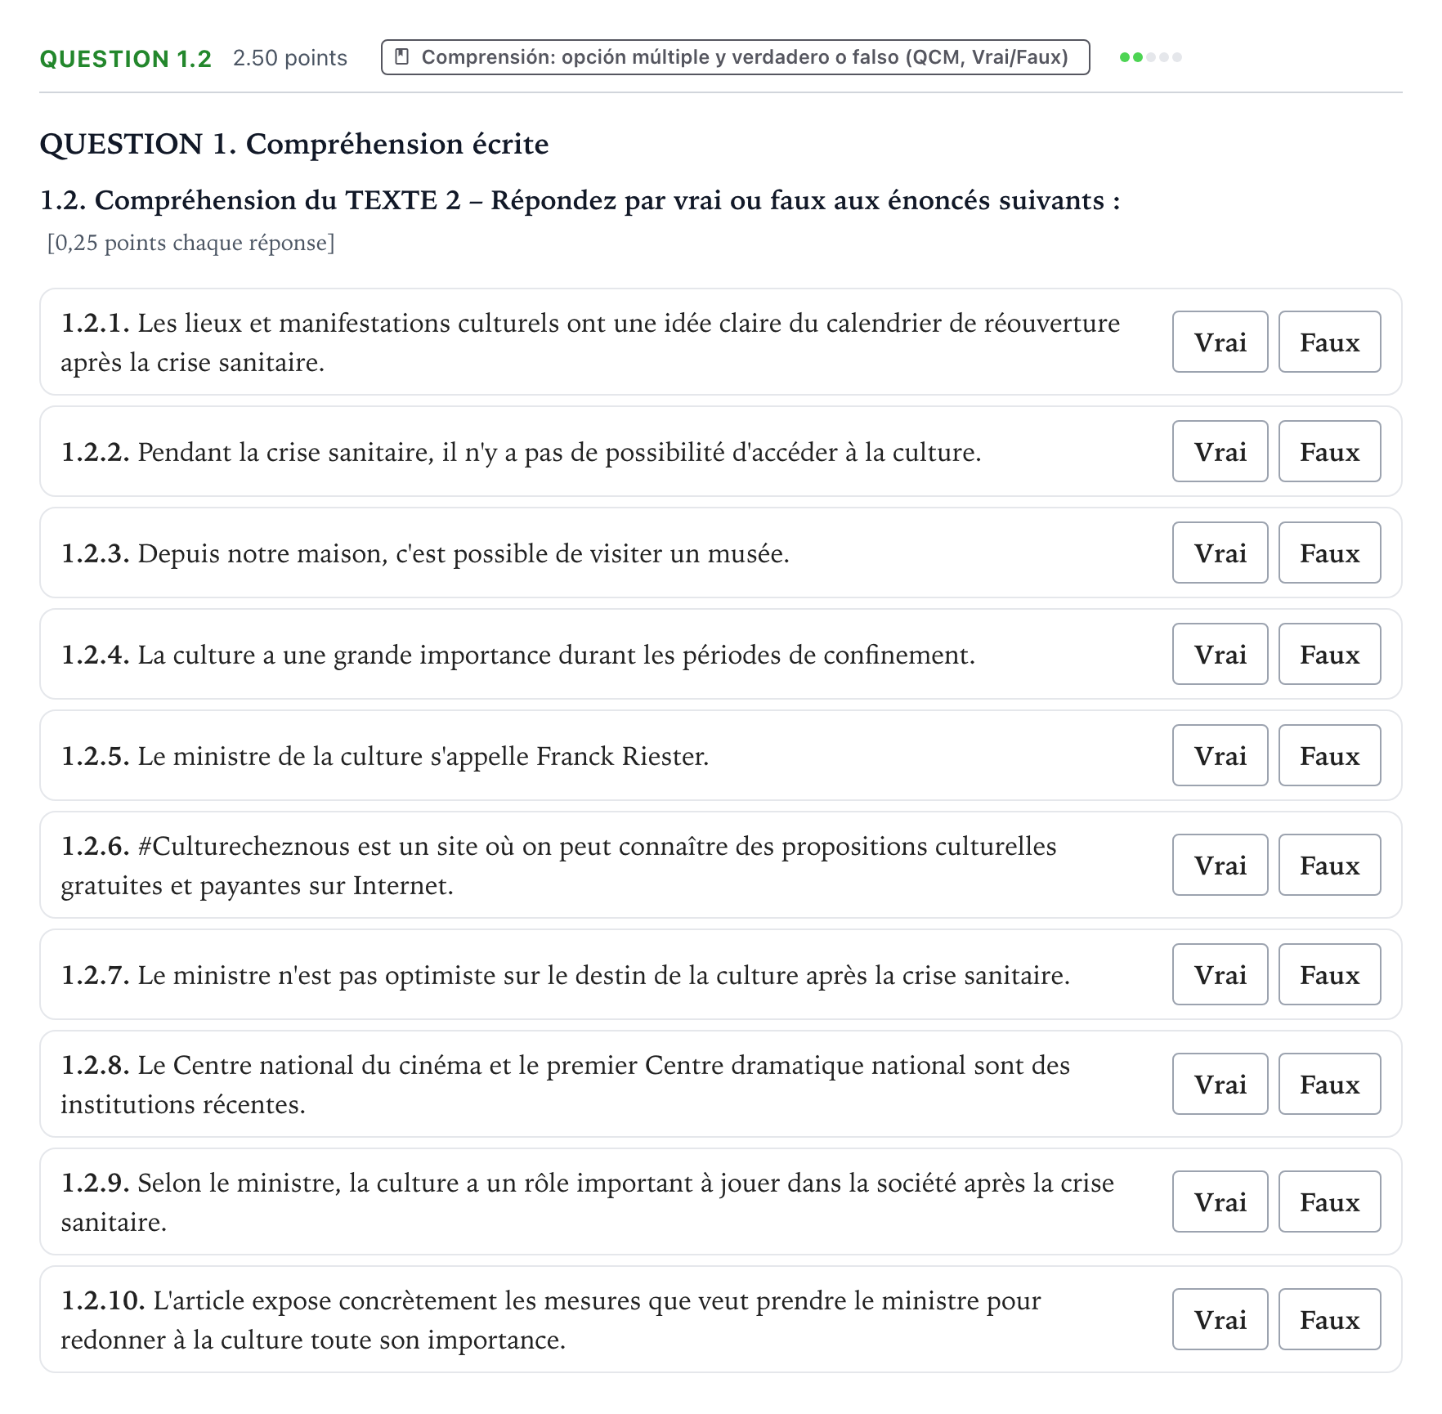
Task: Mark Vrai for 1.2.3 museum visit statement
Action: (1220, 553)
